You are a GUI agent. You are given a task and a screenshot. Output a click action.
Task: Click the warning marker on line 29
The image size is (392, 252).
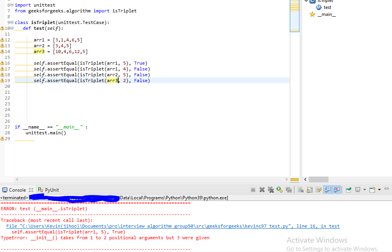coord(2,139)
